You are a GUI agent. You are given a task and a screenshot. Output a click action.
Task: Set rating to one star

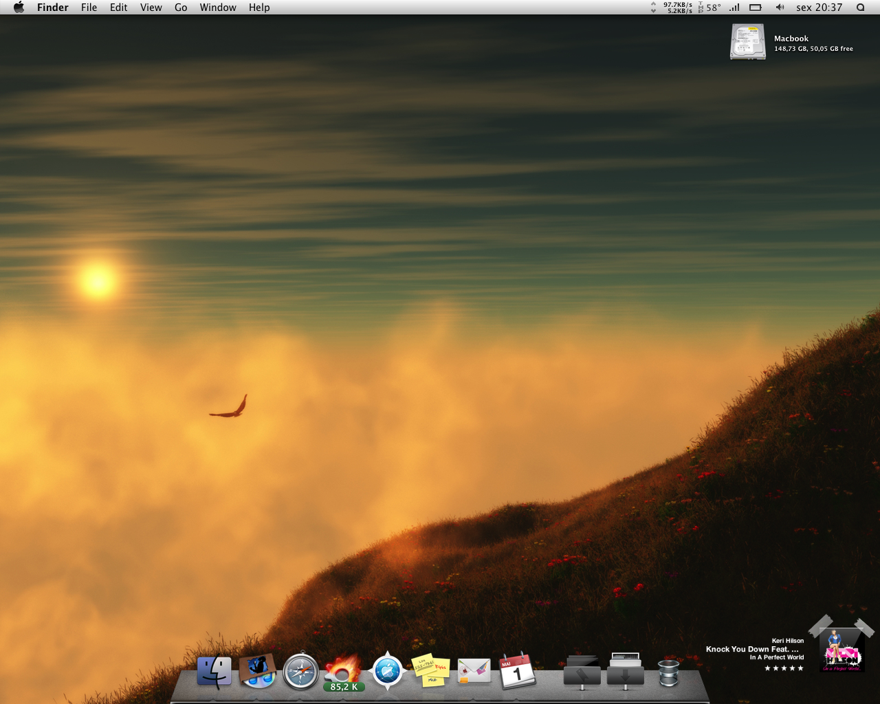(768, 668)
